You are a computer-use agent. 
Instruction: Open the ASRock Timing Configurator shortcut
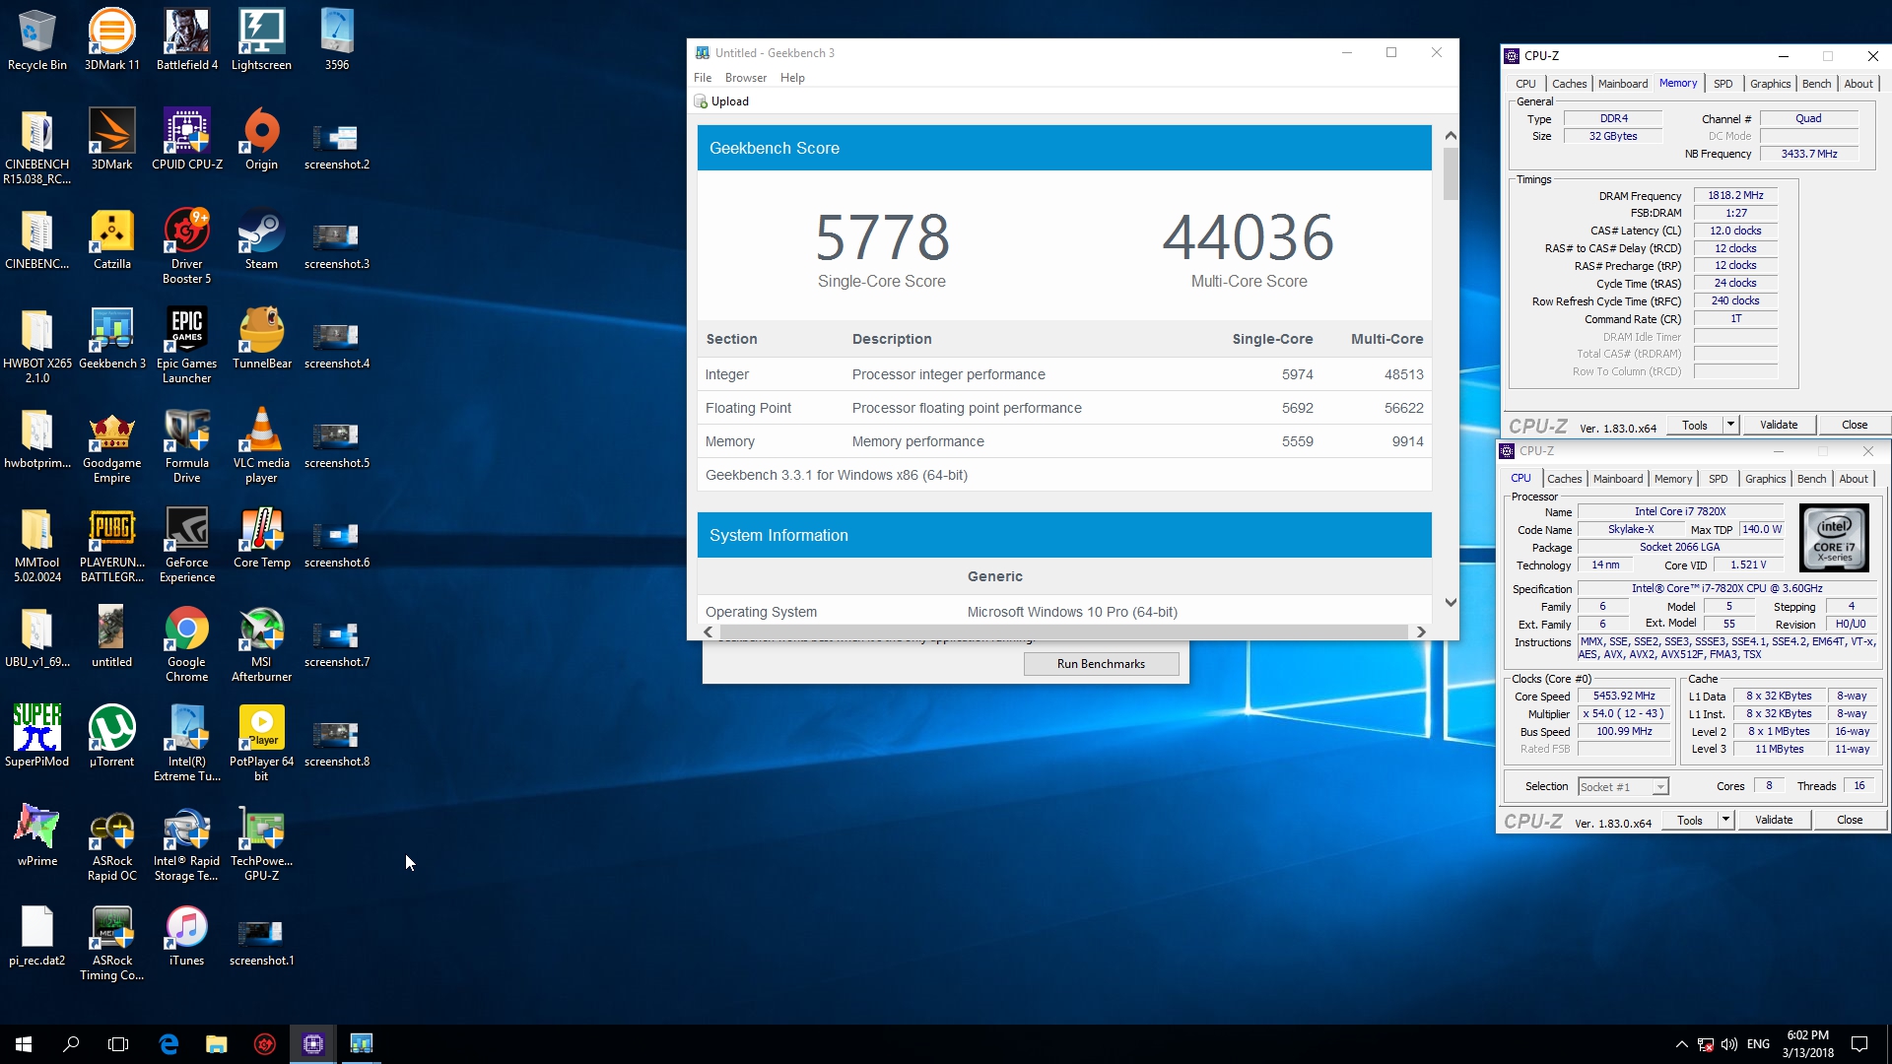tap(111, 942)
